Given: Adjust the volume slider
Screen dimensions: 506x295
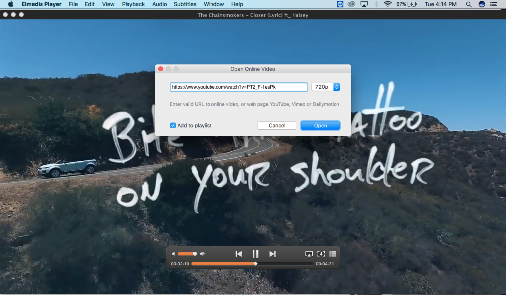Looking at the screenshot, I should 187,253.
